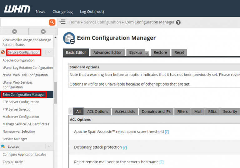Open FTP Server Configuration

(21, 102)
